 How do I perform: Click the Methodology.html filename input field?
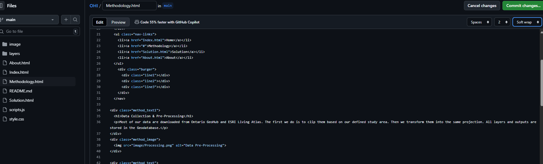click(x=129, y=6)
